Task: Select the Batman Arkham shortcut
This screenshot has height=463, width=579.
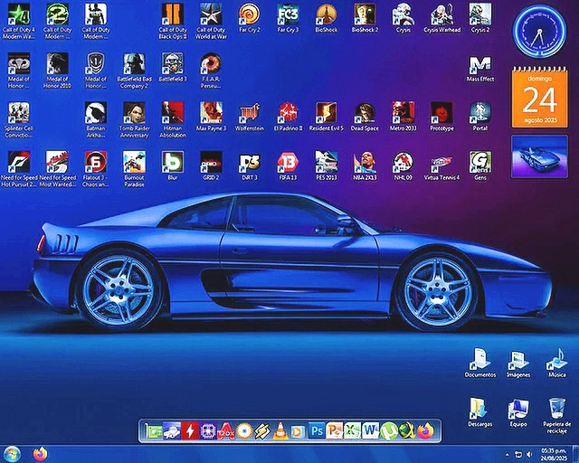Action: tap(96, 119)
